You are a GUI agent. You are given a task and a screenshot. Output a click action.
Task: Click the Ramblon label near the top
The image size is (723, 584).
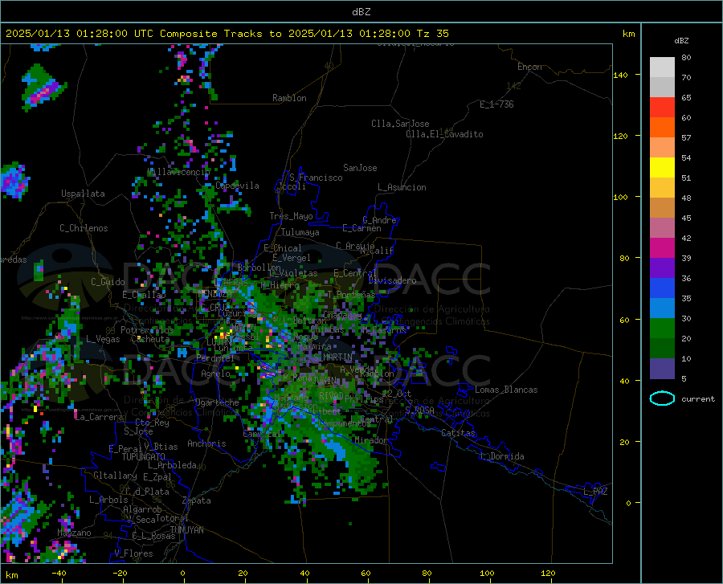coord(289,98)
